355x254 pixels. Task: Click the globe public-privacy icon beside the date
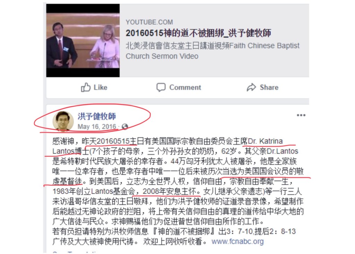[125, 127]
